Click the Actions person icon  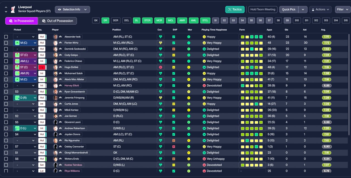313,10
